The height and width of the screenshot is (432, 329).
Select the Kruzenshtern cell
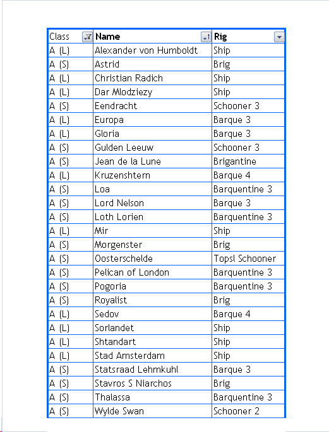coord(153,175)
